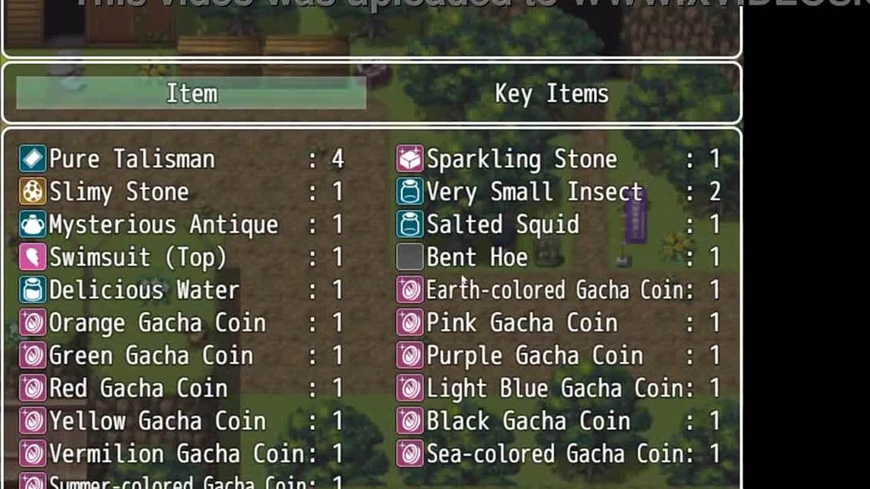Choose the Pink Gacha Coin entry
The height and width of the screenshot is (489, 870).
tap(559, 323)
